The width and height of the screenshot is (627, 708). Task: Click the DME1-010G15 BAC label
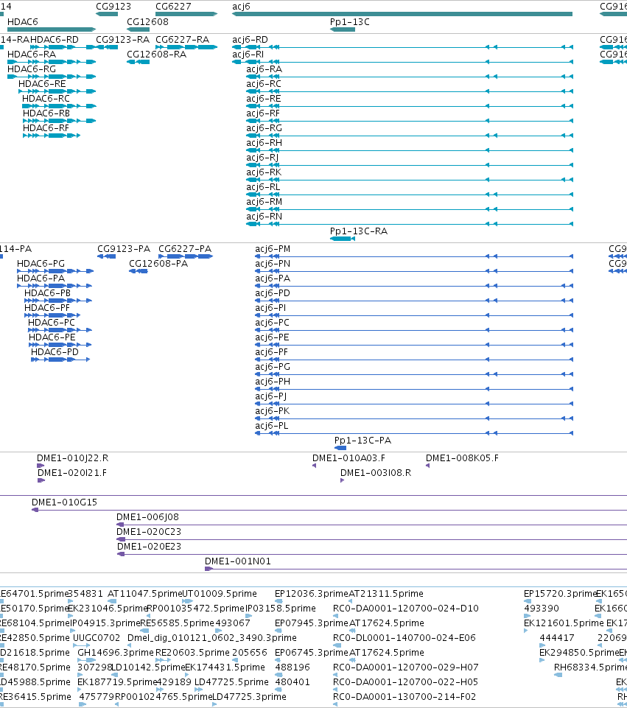click(x=65, y=502)
